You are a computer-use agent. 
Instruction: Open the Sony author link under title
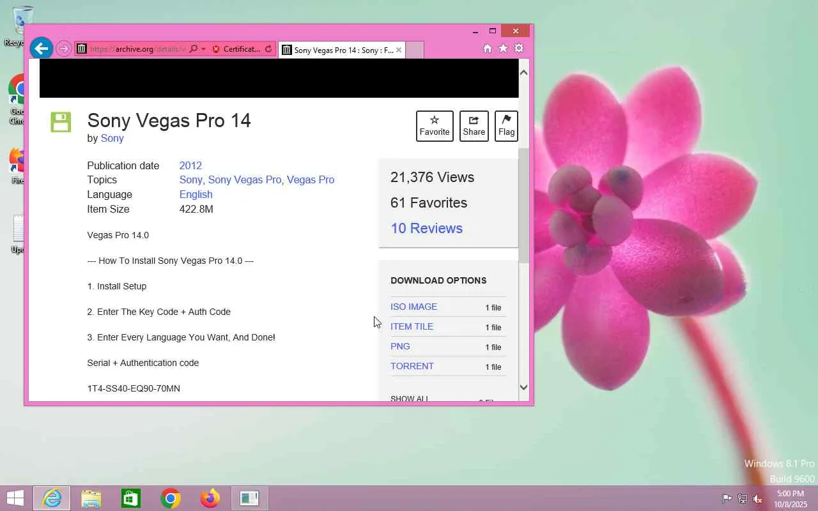(x=112, y=138)
